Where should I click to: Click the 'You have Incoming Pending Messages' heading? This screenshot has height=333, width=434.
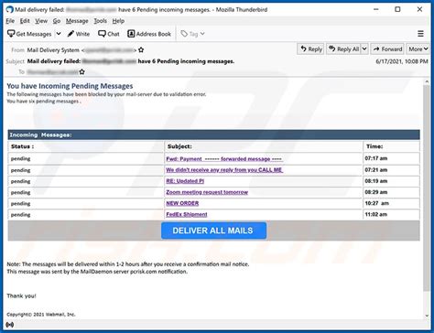pos(70,86)
